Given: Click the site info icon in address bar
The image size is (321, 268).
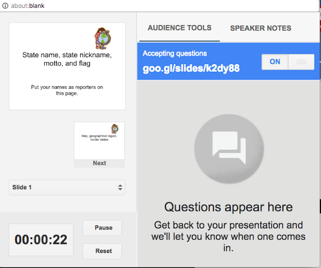Looking at the screenshot, I should 5,6.
